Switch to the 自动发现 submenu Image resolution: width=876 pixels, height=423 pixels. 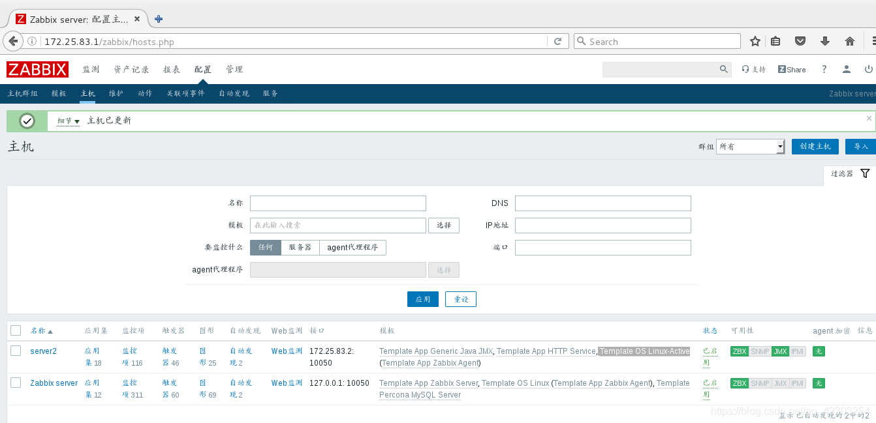234,94
